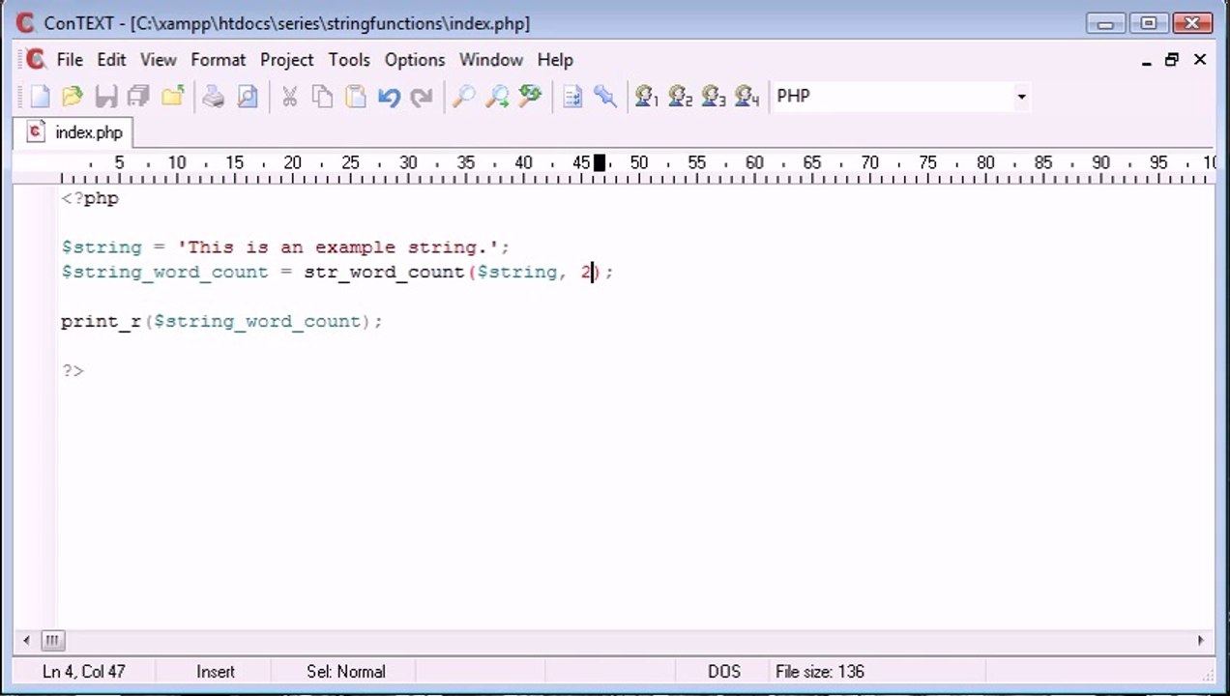The height and width of the screenshot is (696, 1230).
Task: Click the $string assignment line text
Action: (285, 247)
